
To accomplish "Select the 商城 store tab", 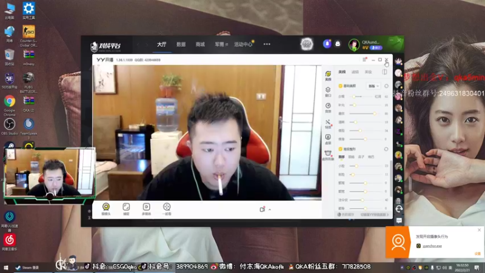I will click(x=200, y=44).
